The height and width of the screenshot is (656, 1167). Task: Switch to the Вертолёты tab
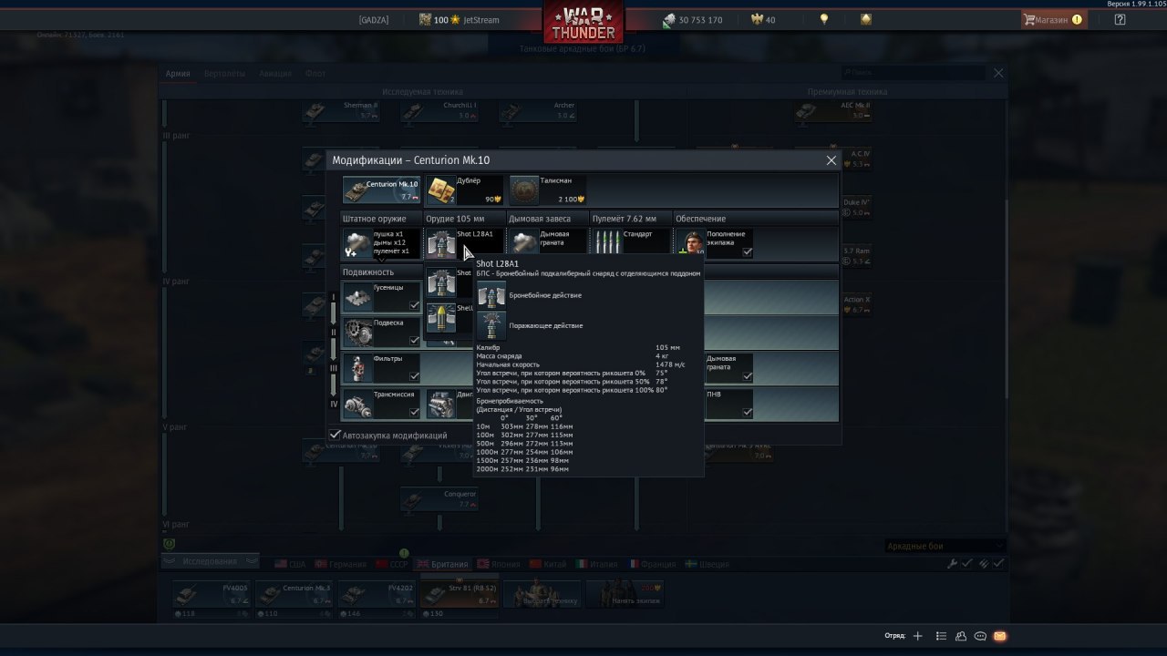[224, 74]
